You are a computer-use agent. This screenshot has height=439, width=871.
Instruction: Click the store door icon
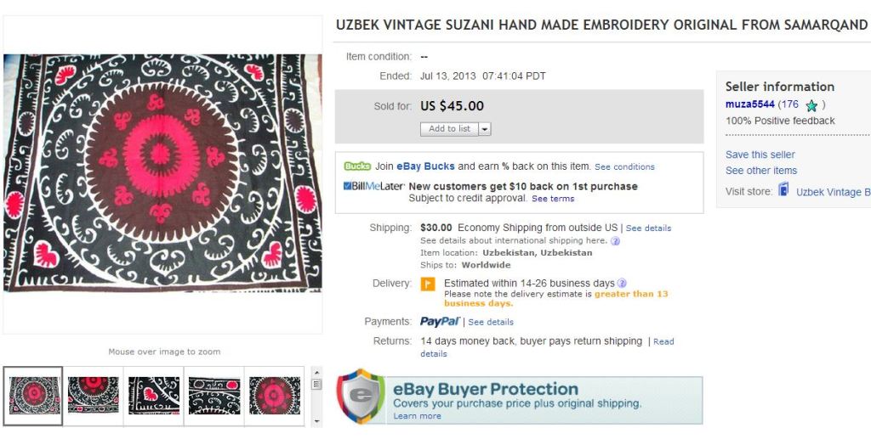coord(783,190)
